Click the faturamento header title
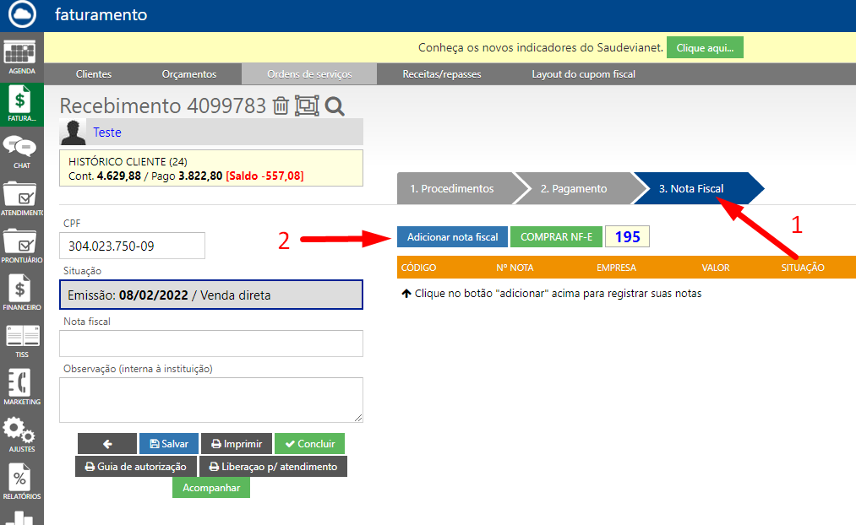This screenshot has height=525, width=856. click(x=101, y=14)
